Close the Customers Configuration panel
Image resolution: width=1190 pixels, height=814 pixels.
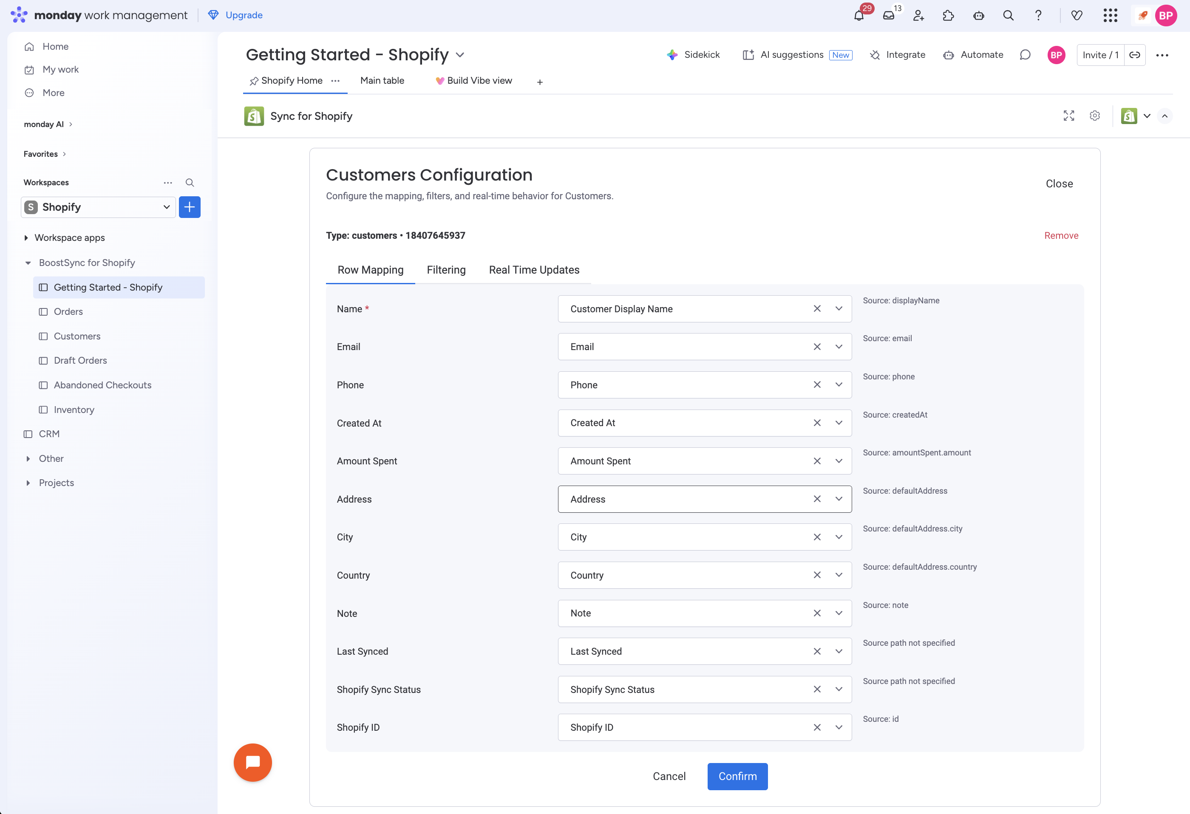click(x=1059, y=183)
